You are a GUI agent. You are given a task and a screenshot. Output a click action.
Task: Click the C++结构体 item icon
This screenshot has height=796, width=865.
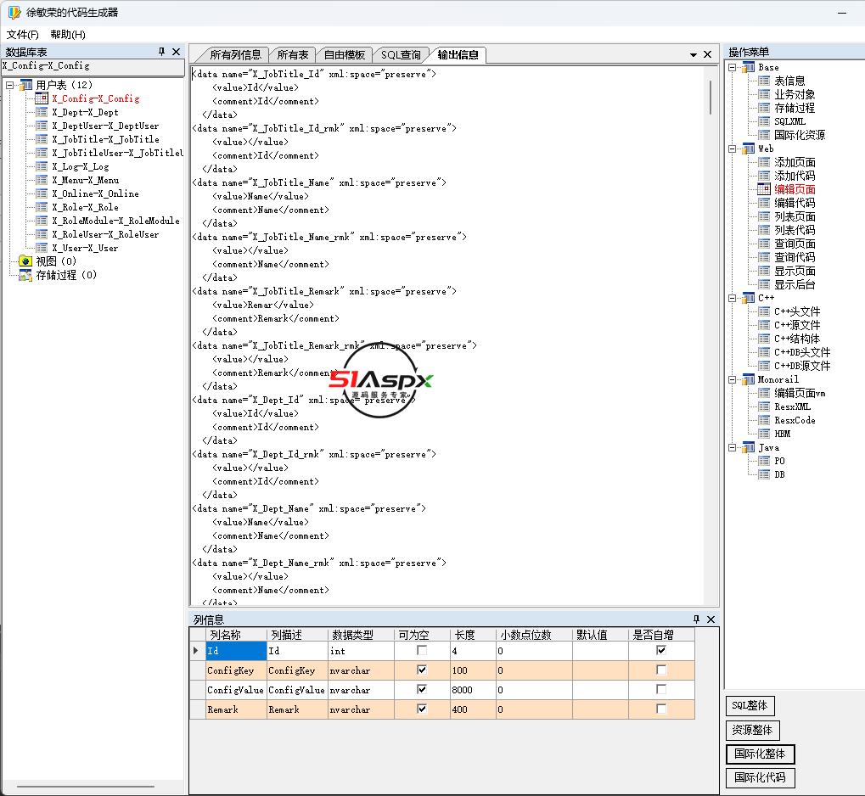(764, 339)
